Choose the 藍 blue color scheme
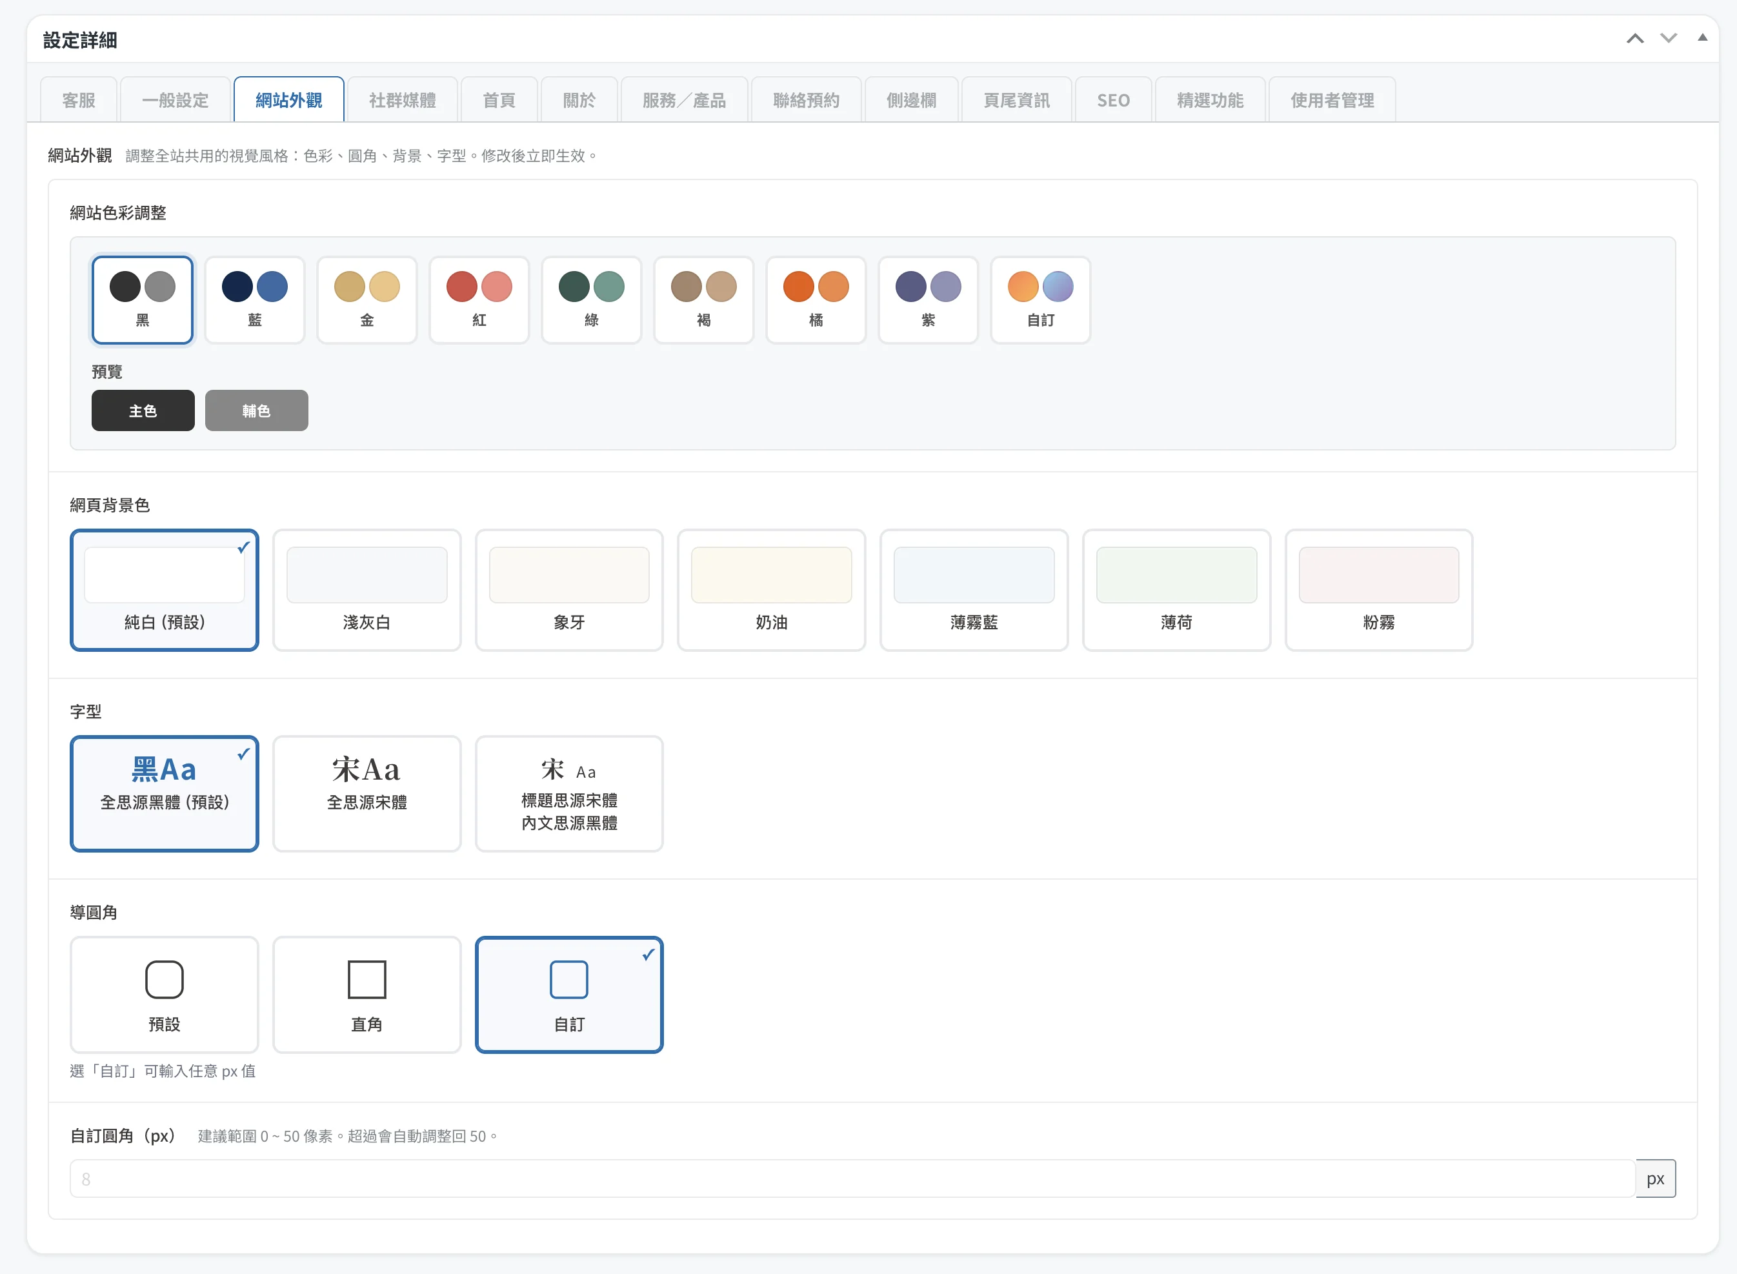The width and height of the screenshot is (1737, 1274). 254,299
